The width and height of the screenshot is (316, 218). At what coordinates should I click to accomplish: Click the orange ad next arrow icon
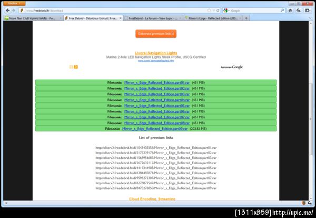[x=76, y=67]
